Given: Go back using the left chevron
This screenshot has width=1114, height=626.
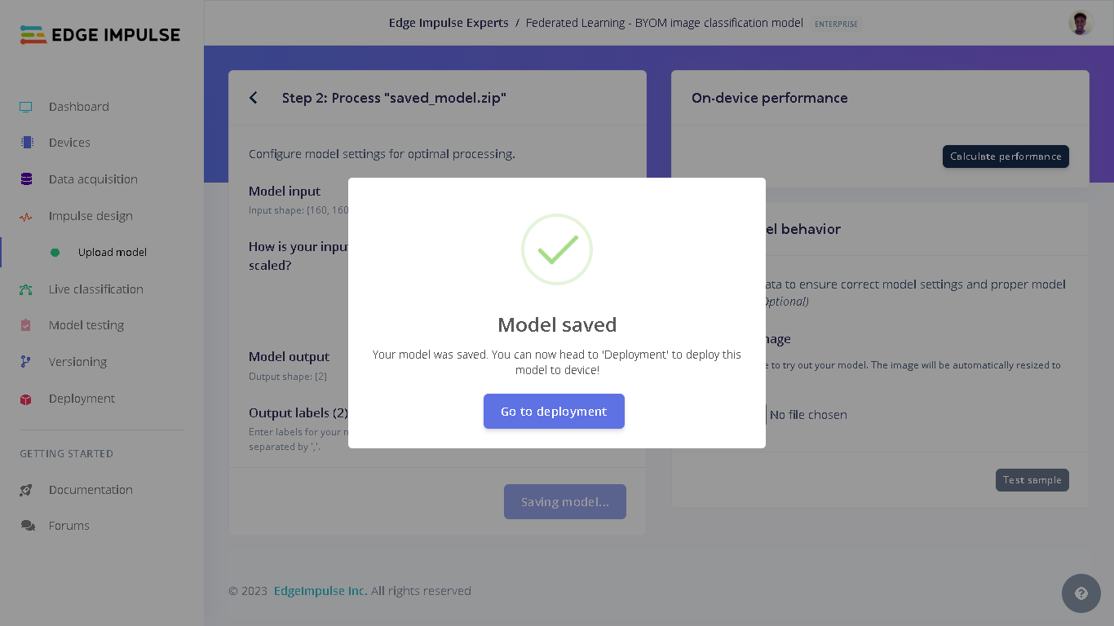Looking at the screenshot, I should [x=254, y=98].
